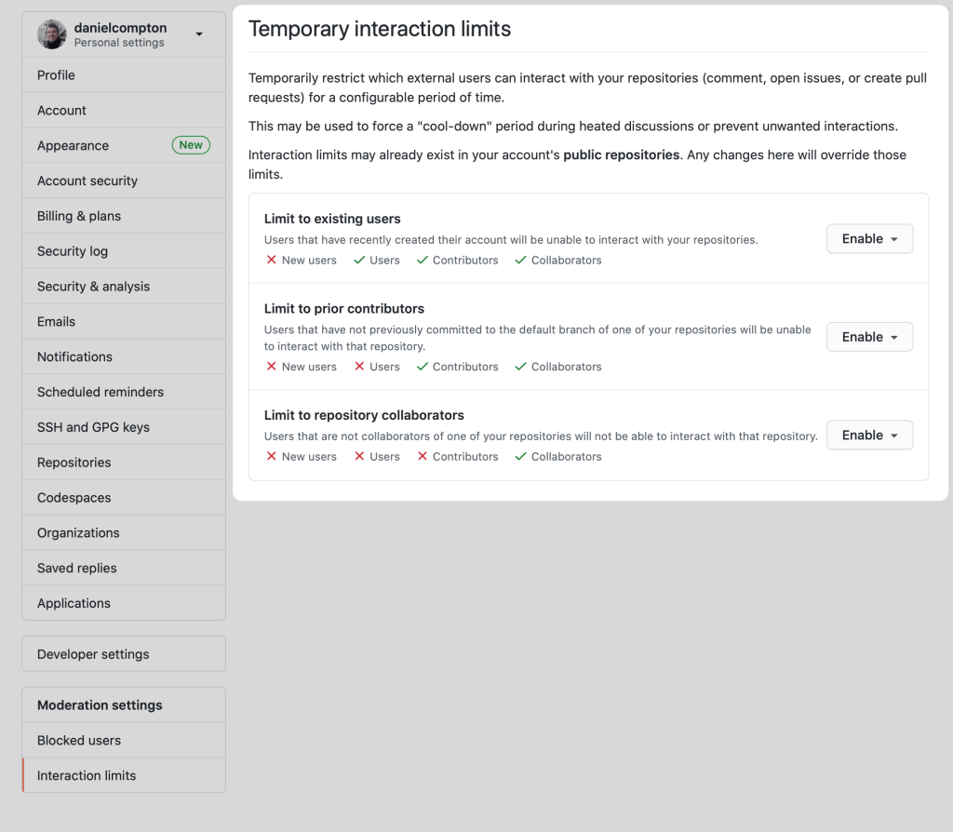Click red X beside Contributors under repository collaborators
953x832 pixels.
[423, 457]
